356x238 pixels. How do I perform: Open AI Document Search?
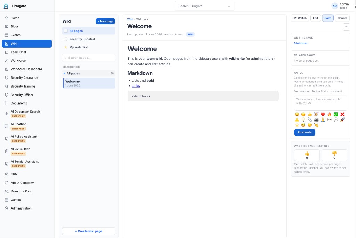pos(27,114)
